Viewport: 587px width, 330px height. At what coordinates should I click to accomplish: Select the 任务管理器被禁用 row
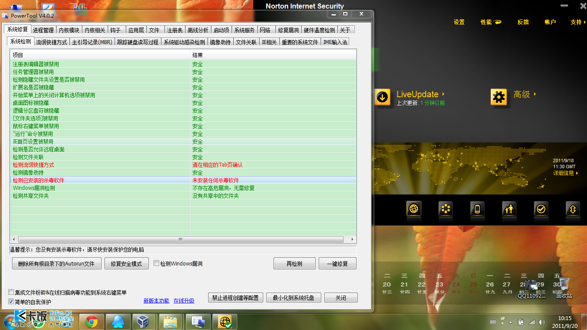(183, 72)
